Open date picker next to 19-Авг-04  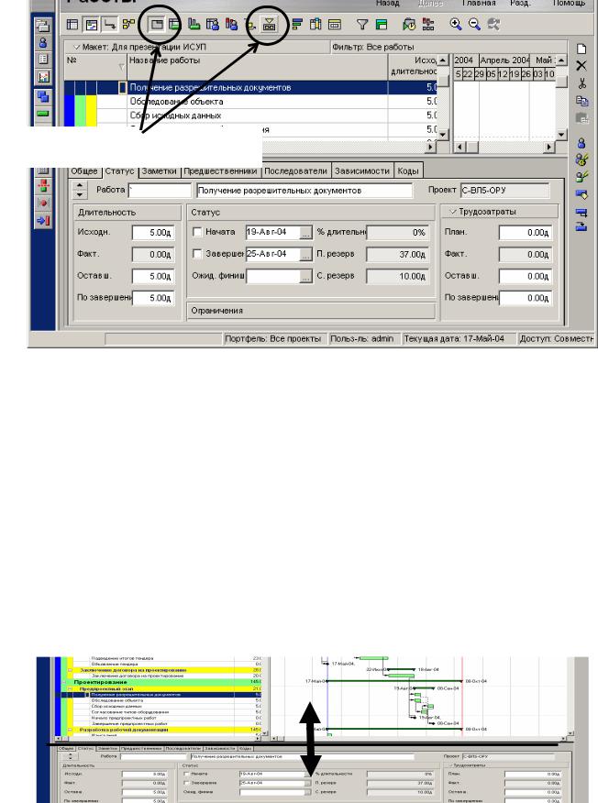(305, 233)
